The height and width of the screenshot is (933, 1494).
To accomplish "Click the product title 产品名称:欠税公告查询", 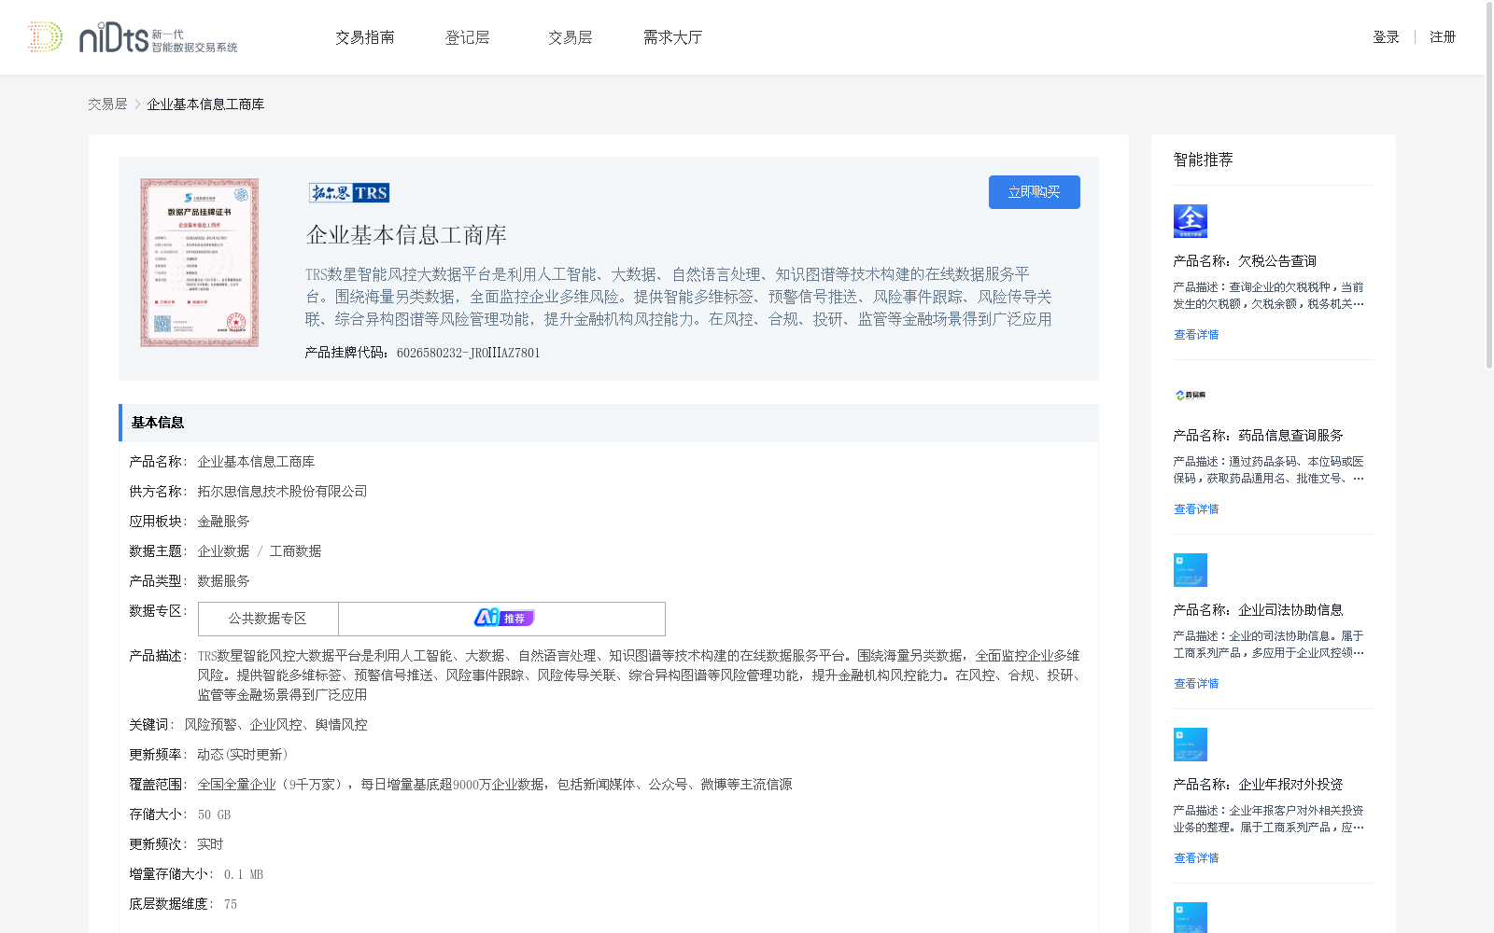I will 1245,261.
